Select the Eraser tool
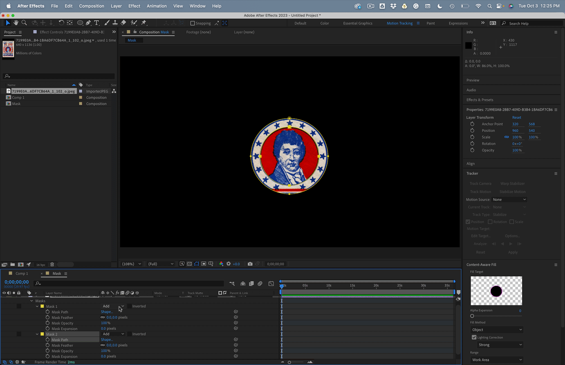Screen dimensions: 565x365 pos(123,23)
